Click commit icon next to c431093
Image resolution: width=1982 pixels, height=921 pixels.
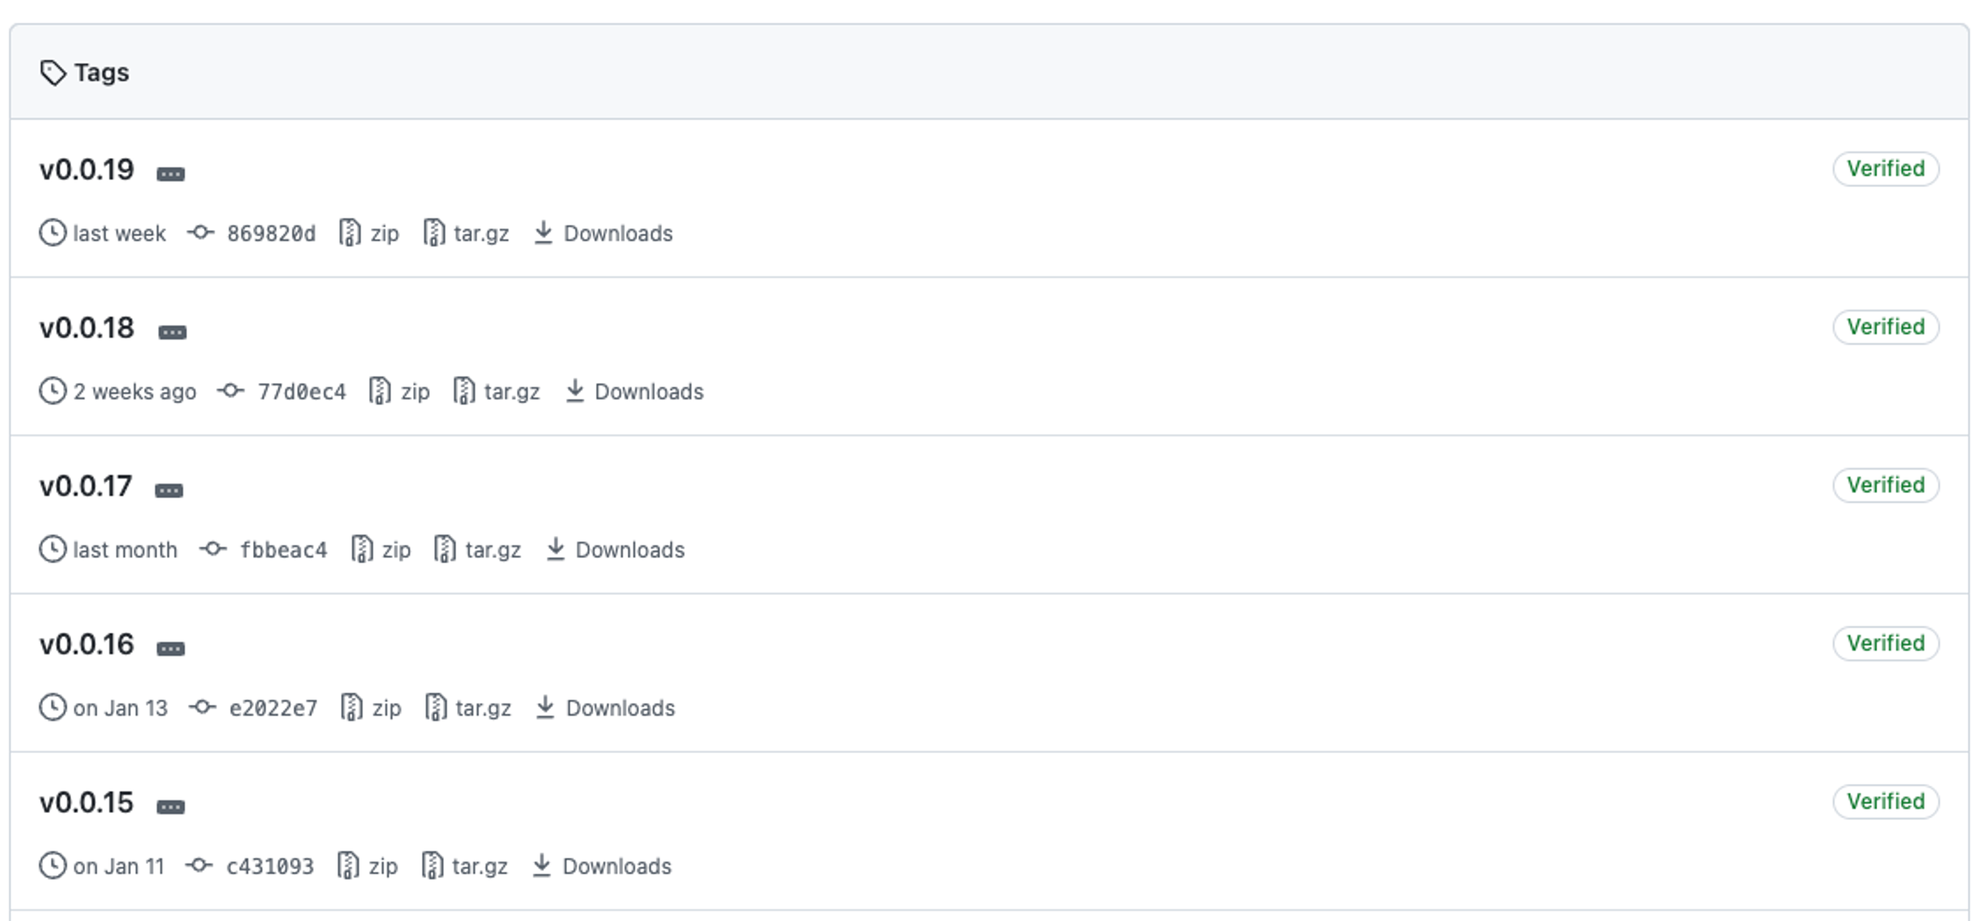199,866
